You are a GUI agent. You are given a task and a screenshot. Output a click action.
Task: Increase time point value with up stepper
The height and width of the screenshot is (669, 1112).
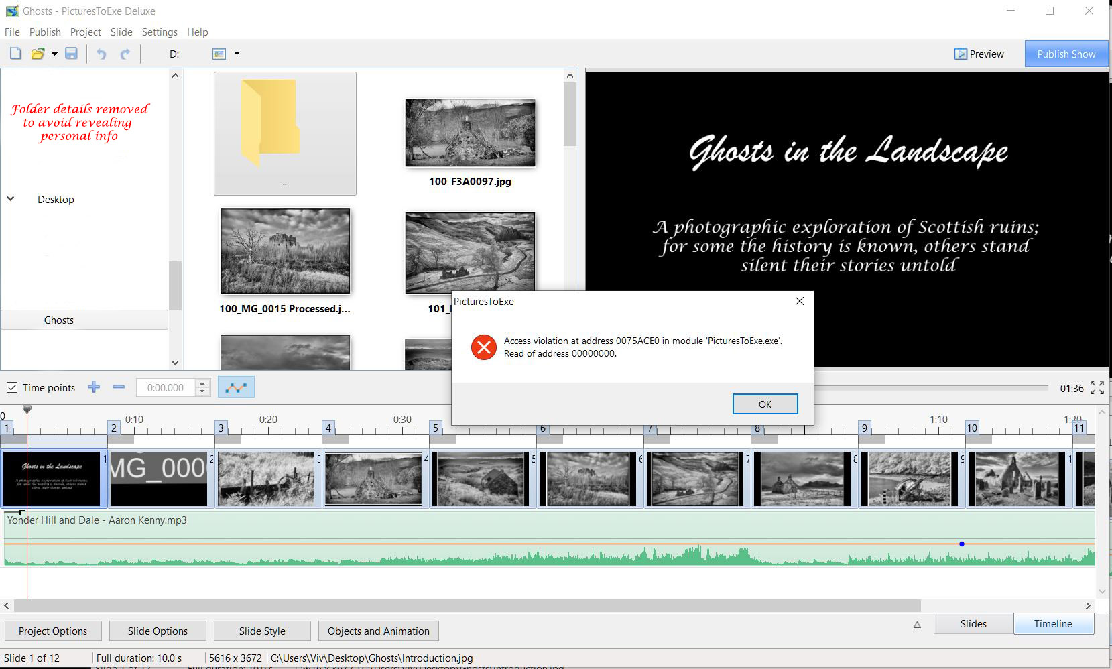click(202, 383)
